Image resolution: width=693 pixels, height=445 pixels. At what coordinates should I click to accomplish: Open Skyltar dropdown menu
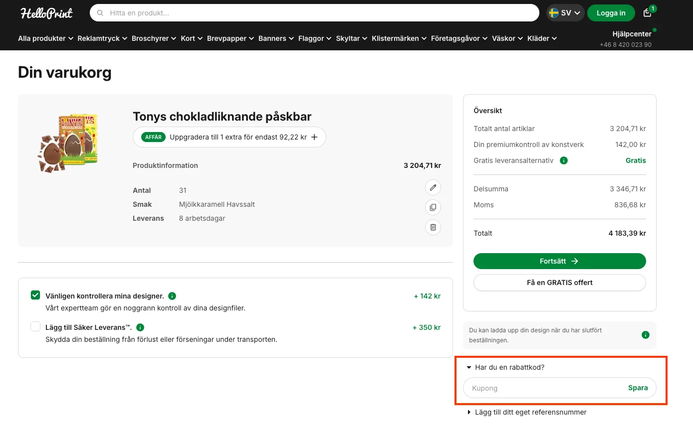pos(352,38)
